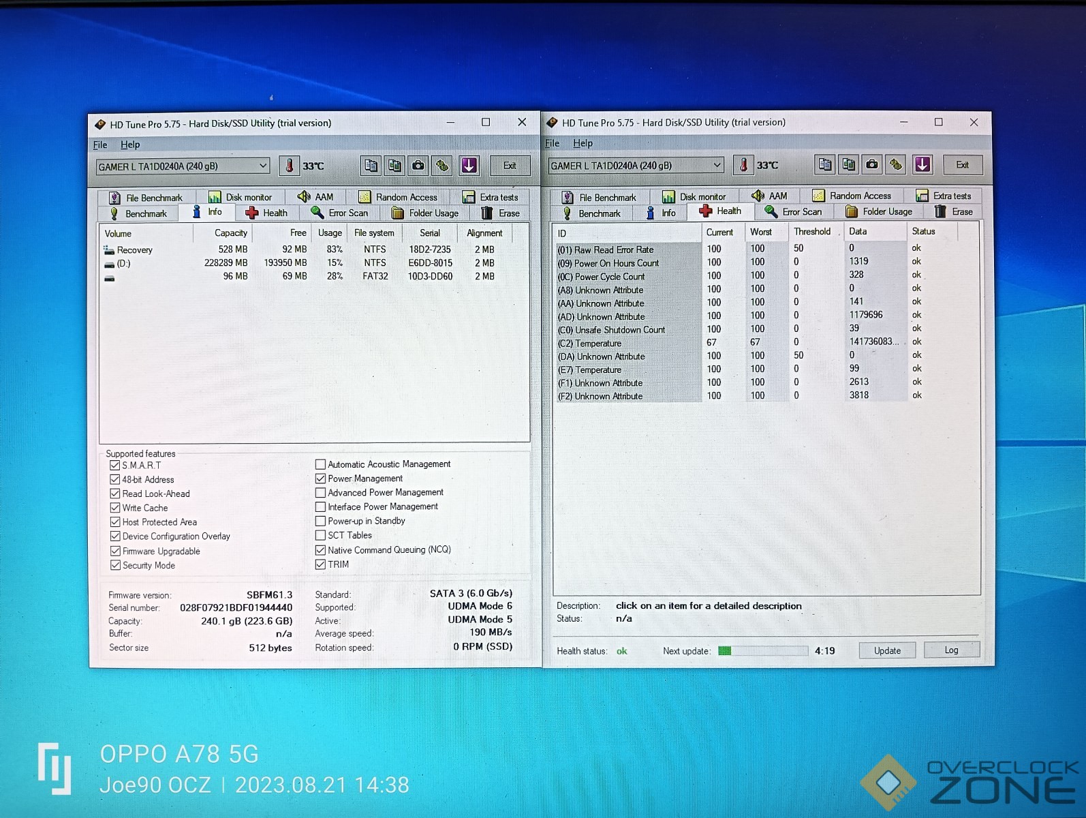Click next update progress bar

coord(762,650)
